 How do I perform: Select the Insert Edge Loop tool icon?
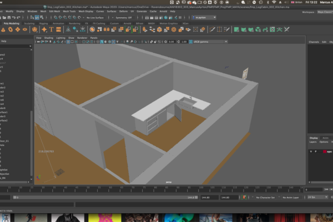[x=219, y=29]
